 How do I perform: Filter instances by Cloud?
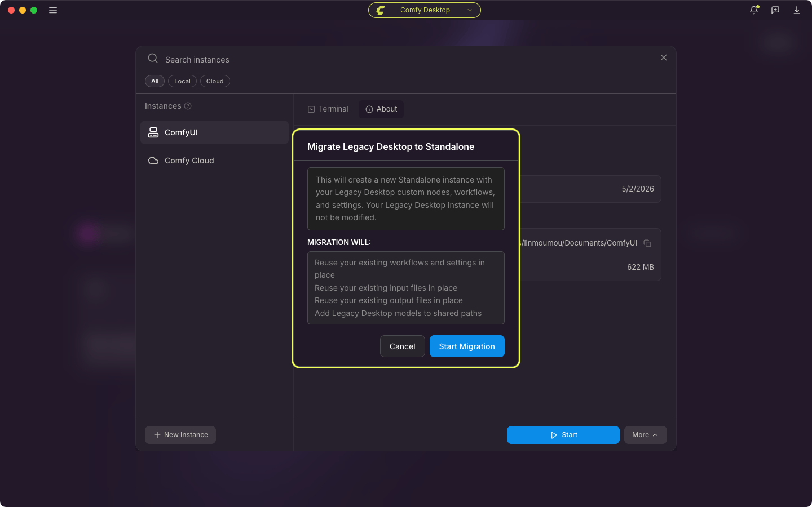pos(215,81)
